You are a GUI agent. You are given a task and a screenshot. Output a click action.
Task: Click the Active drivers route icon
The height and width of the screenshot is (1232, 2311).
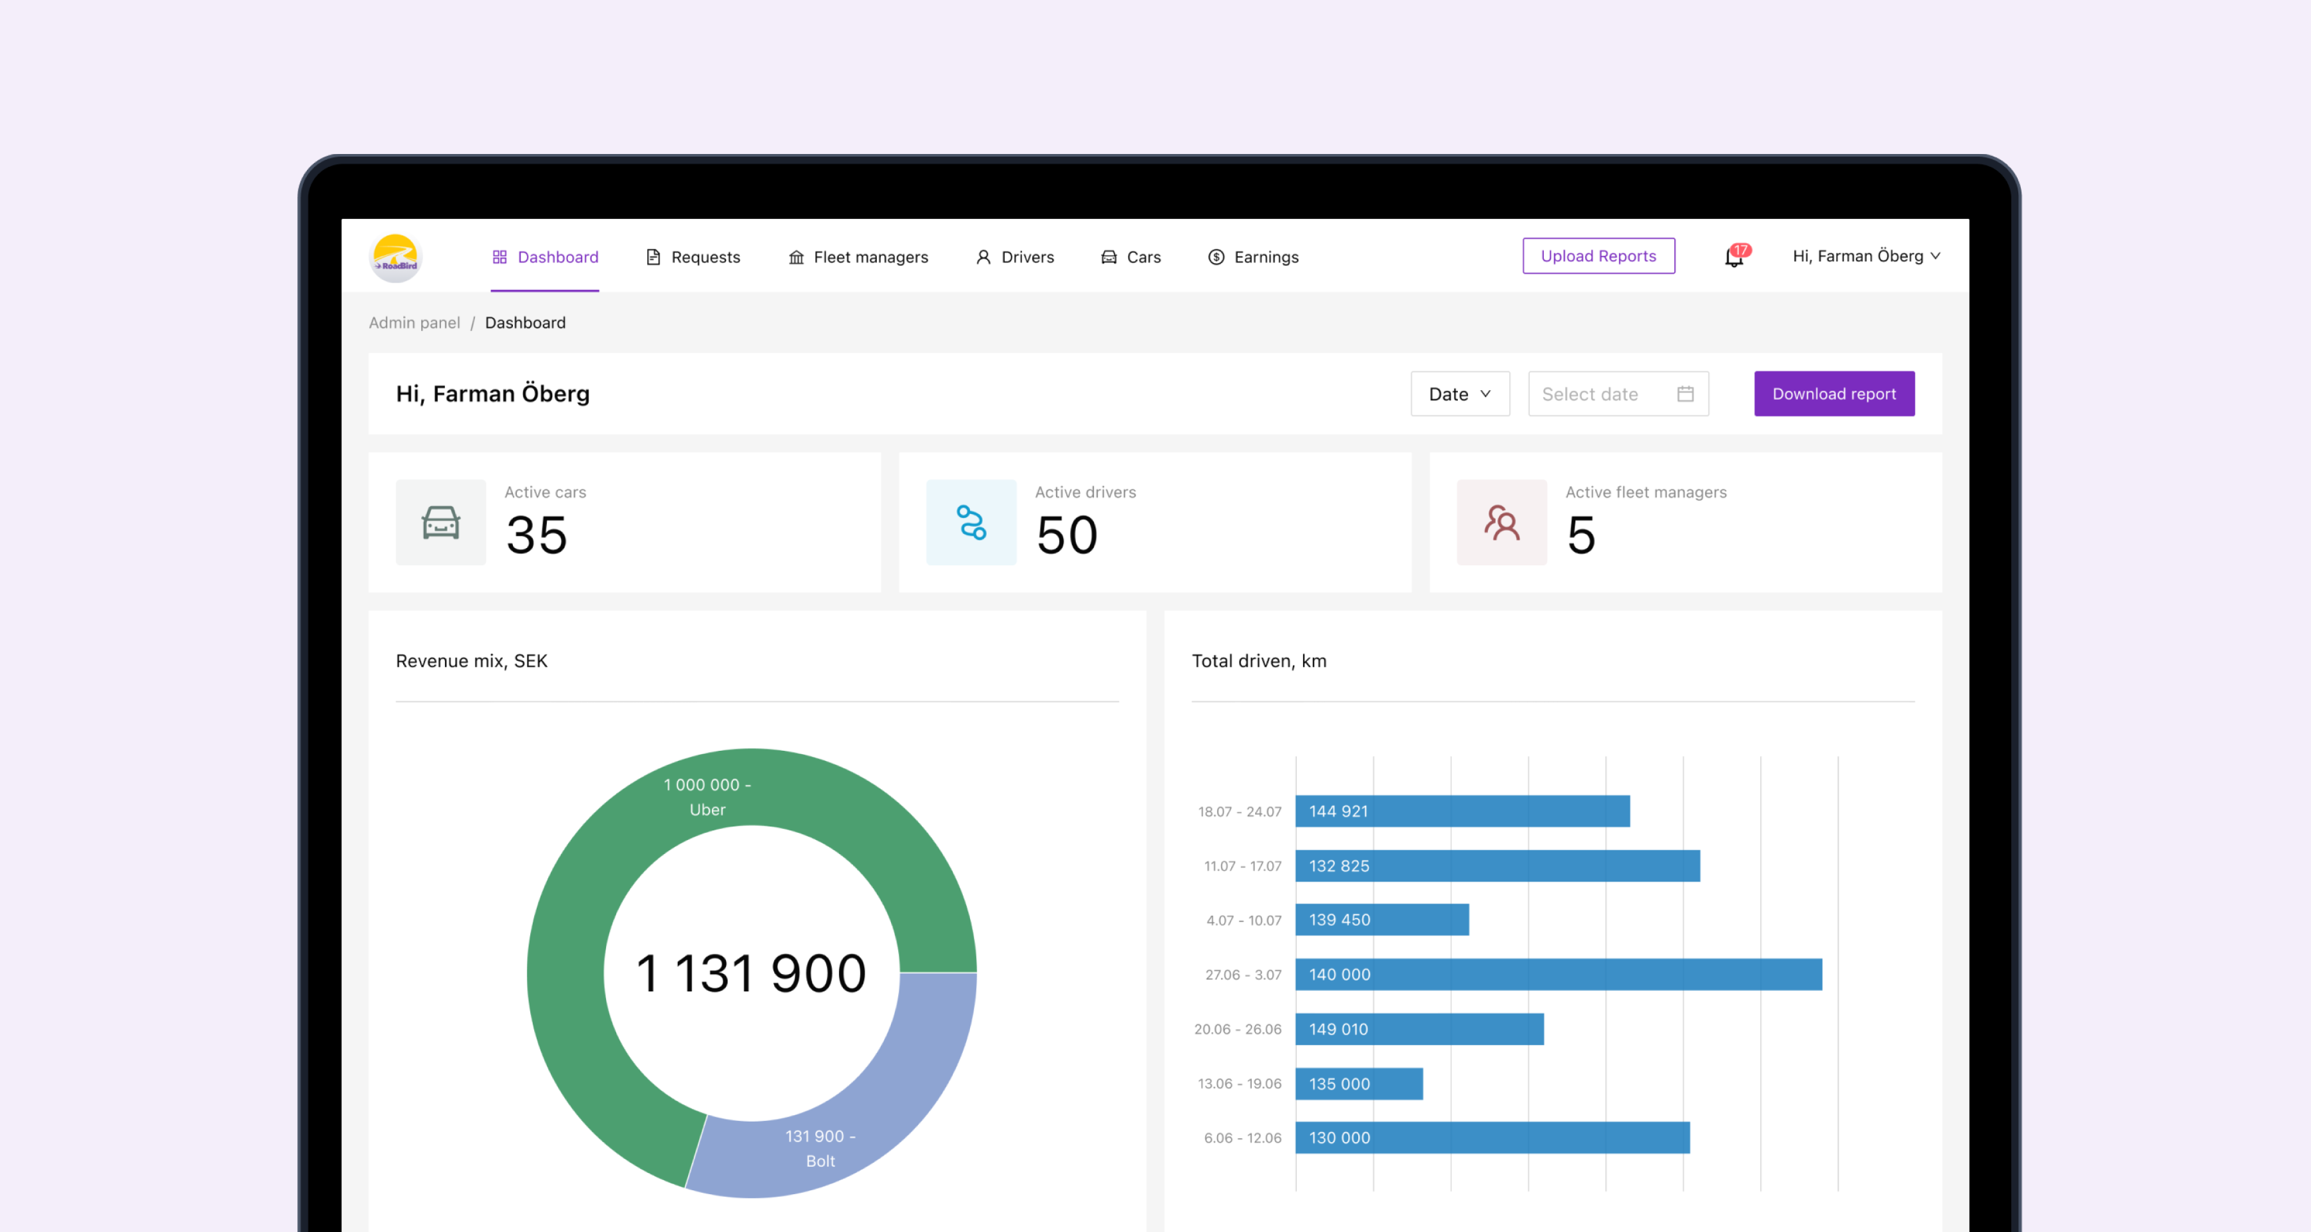[971, 523]
